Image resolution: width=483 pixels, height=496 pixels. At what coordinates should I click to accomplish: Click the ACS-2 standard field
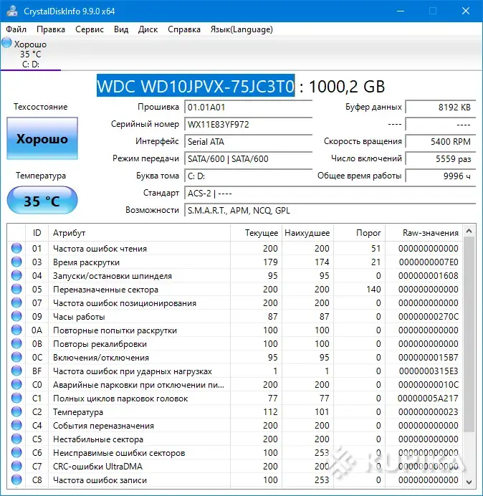click(330, 193)
